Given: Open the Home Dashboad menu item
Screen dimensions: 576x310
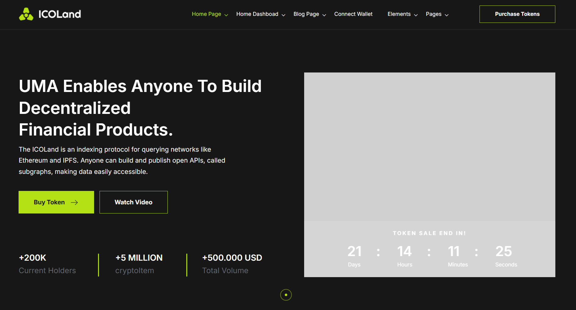Looking at the screenshot, I should point(257,14).
